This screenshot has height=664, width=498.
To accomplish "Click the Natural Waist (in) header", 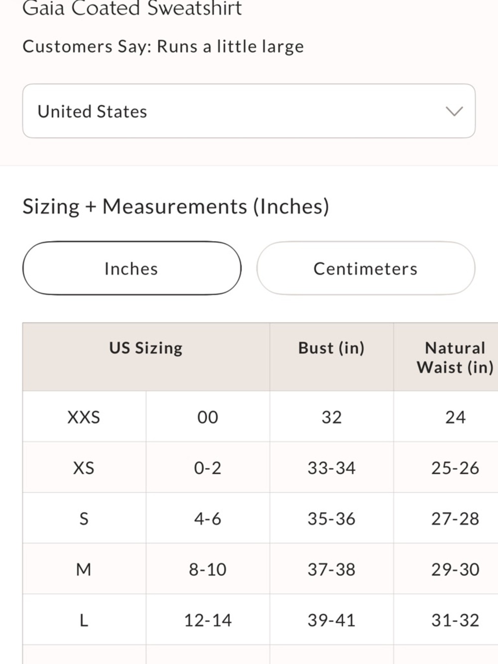I will pos(455,357).
